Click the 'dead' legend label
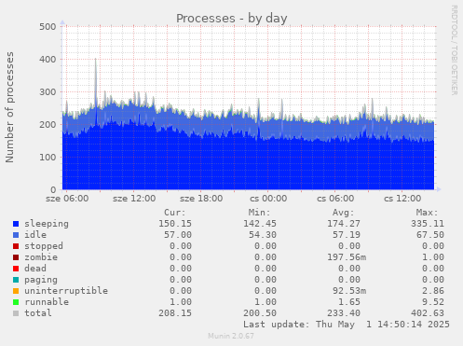The width and height of the screenshot is (463, 346). point(35,269)
